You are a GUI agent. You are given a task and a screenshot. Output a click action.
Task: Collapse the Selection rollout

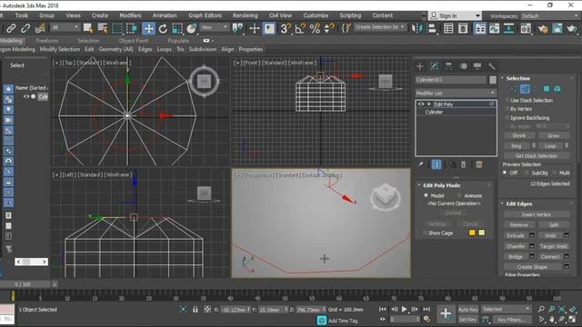[x=517, y=78]
